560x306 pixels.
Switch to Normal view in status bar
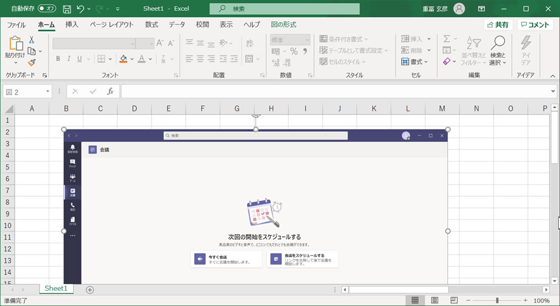pos(415,301)
